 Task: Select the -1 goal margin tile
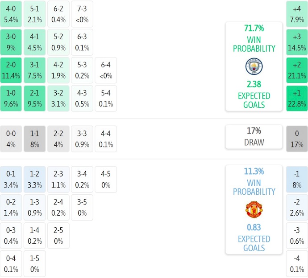[x=297, y=179]
